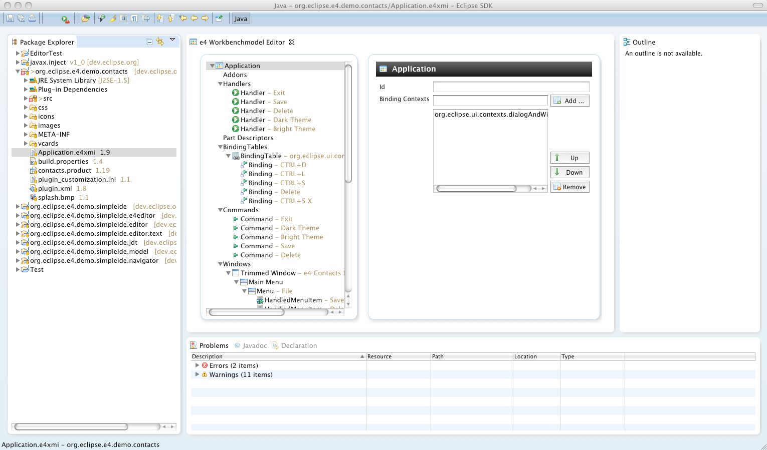Expand the Errors (2 items) group
Viewport: 767px width, 450px height.
[197, 365]
